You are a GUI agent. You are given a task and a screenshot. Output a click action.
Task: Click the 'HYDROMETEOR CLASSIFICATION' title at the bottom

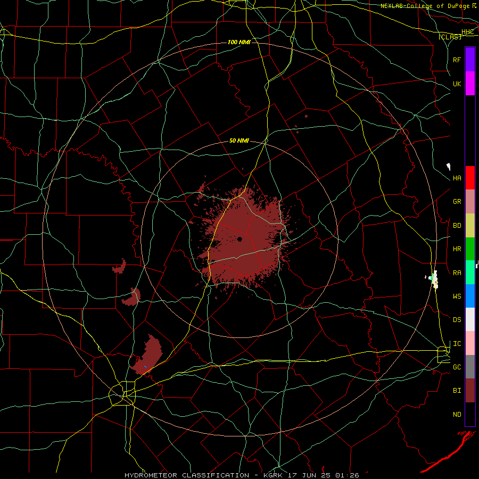187,475
